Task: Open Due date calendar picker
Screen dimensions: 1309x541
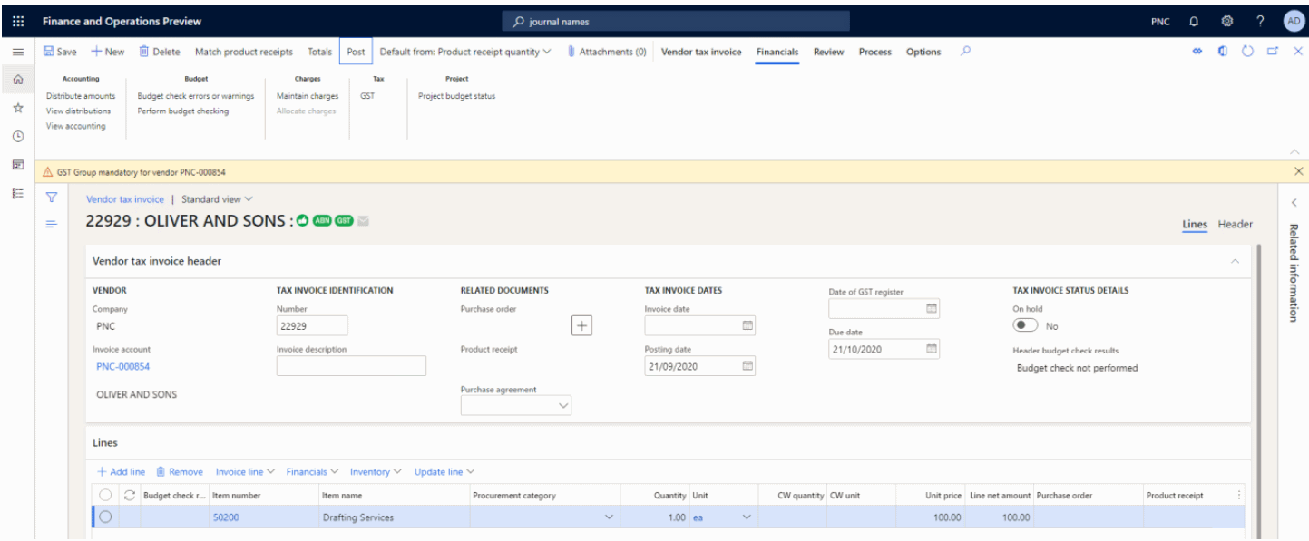Action: click(931, 349)
